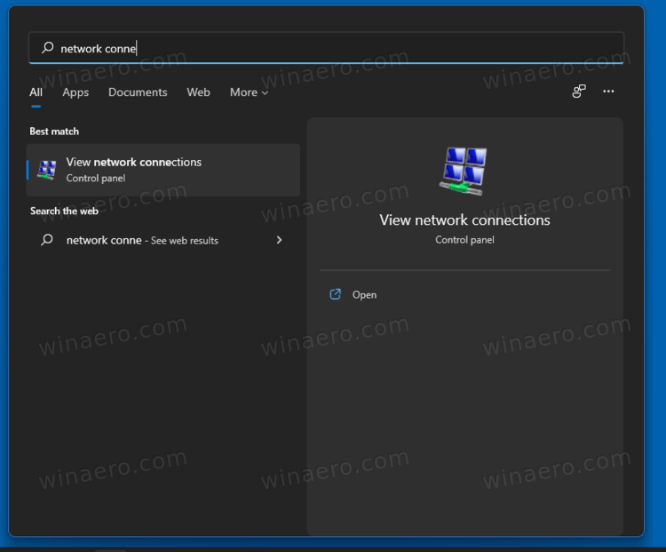
Task: Click Open in the preview pane
Action: (464, 294)
